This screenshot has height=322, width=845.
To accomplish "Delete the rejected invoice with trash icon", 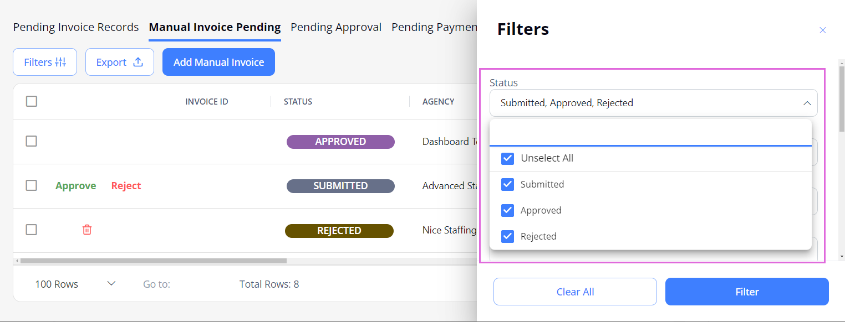I will tap(87, 230).
